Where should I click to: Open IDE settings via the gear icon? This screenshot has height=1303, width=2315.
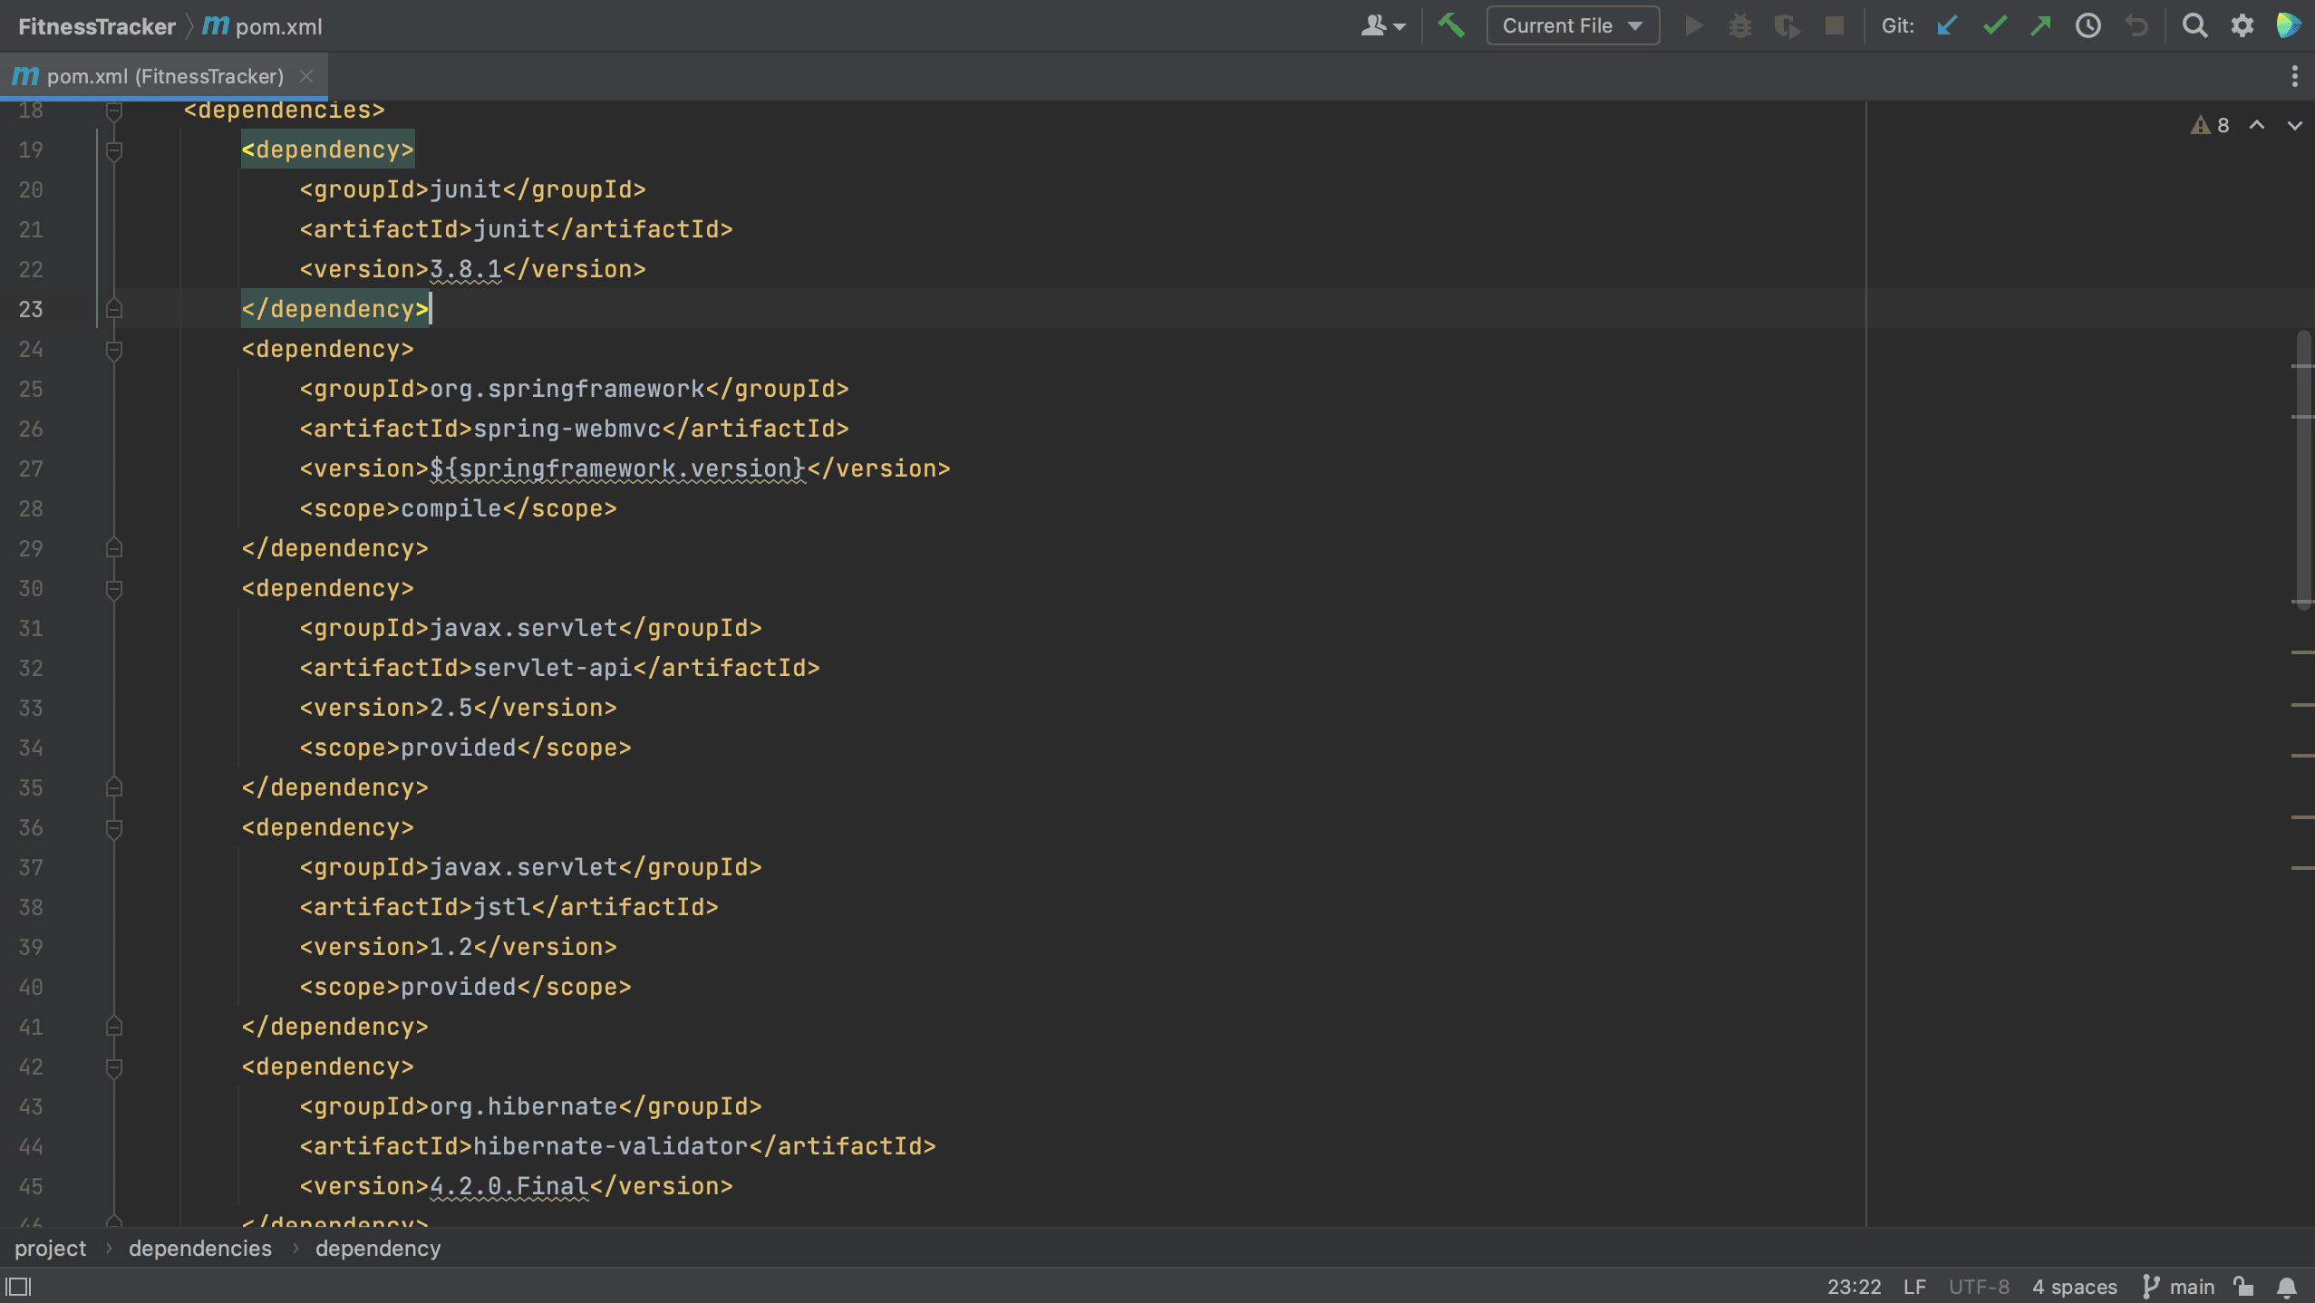[x=2242, y=26]
